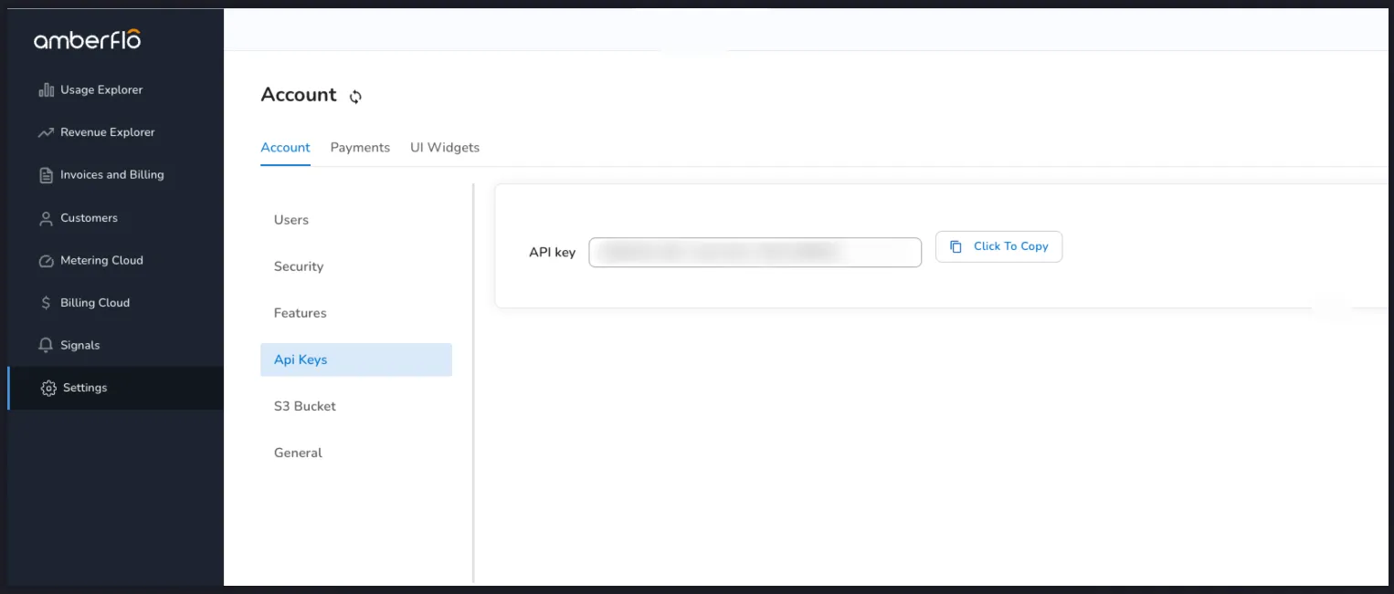Screen dimensions: 1394x594
Task: Click the Account page heading
Action: (x=299, y=95)
